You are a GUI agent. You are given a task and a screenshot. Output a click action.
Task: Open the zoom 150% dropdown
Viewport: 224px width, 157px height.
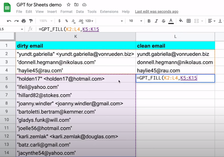[46, 21]
